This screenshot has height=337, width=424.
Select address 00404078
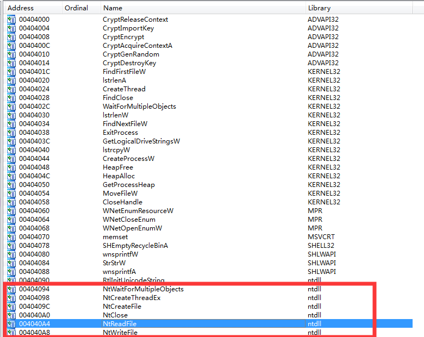point(34,246)
